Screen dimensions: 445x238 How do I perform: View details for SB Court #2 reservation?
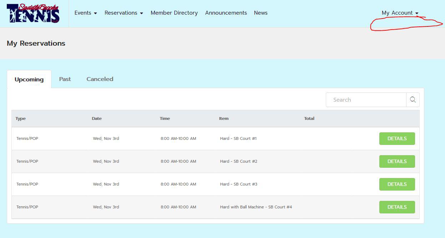(x=397, y=161)
